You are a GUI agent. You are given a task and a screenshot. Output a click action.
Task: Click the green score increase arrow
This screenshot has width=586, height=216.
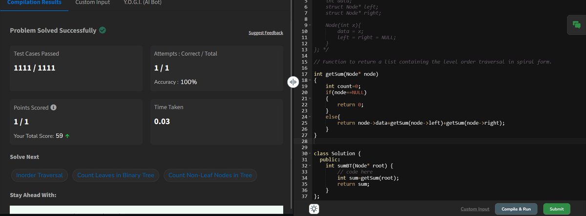click(x=67, y=136)
